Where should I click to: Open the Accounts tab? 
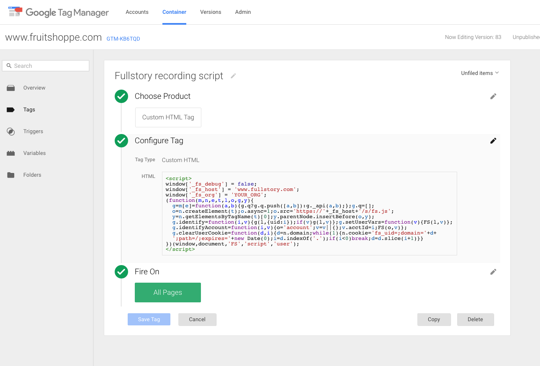tap(137, 12)
